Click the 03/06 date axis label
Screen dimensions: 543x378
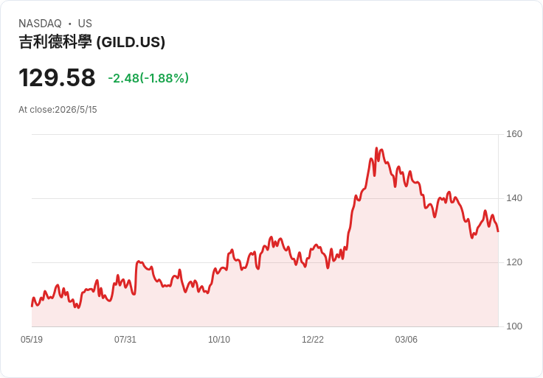click(x=407, y=339)
